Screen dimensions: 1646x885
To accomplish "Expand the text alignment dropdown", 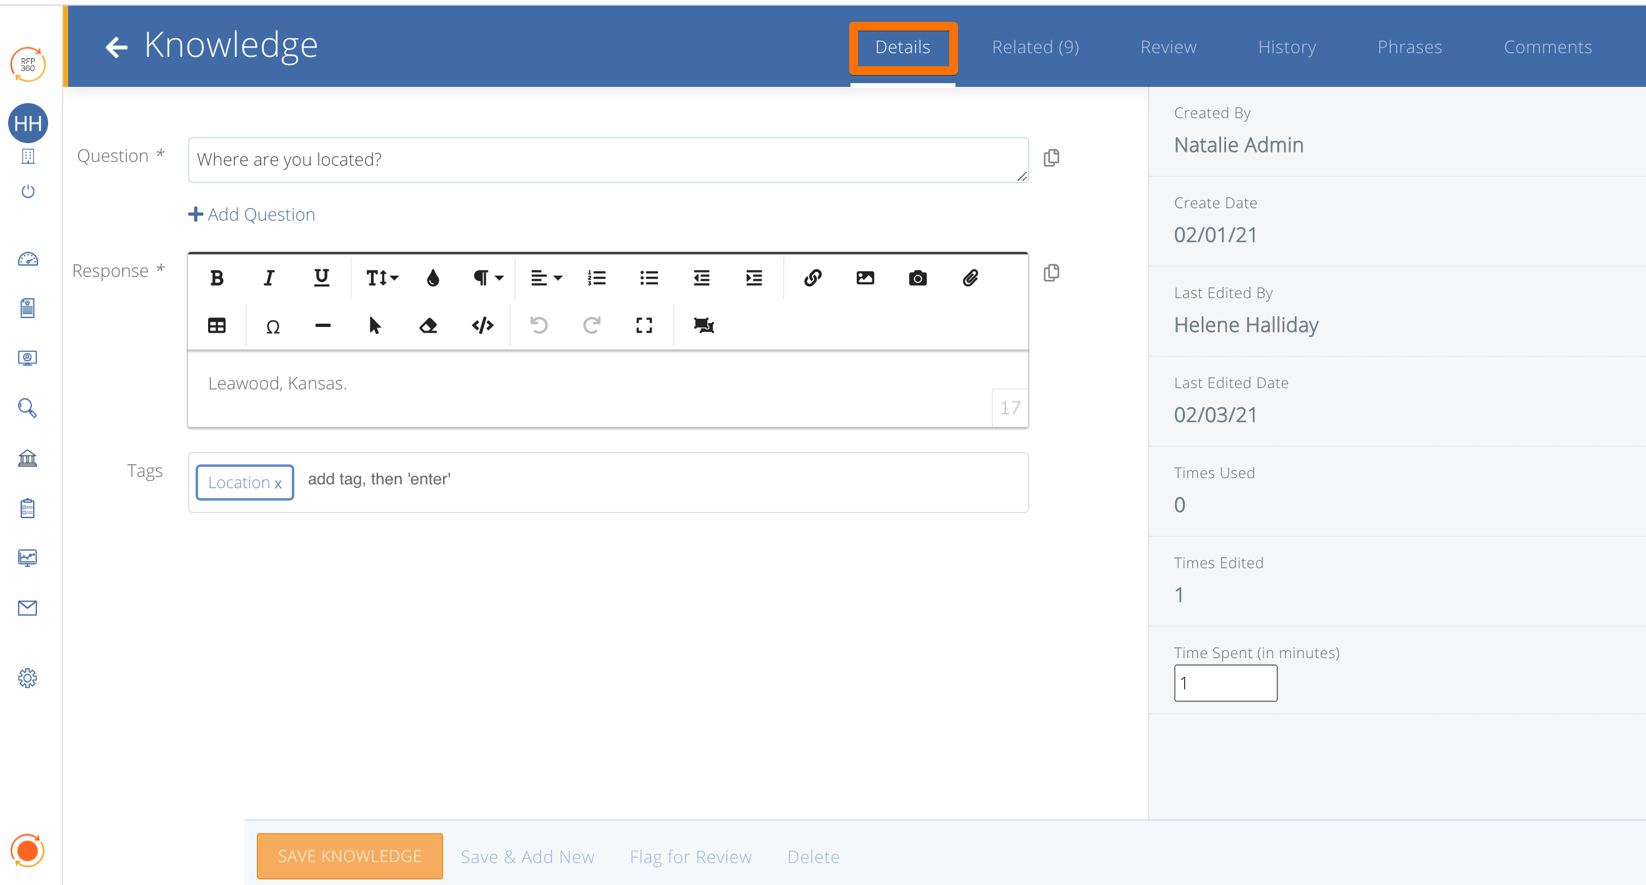I will tap(546, 278).
